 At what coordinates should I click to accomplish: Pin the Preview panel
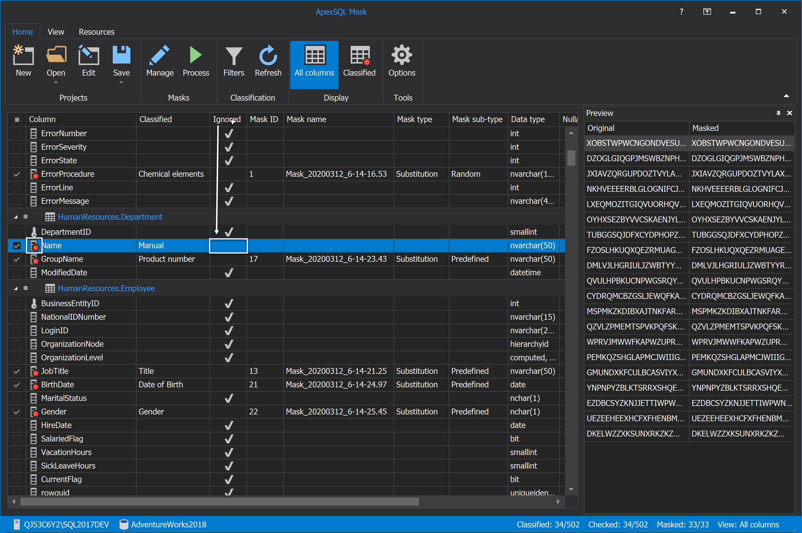coord(778,113)
